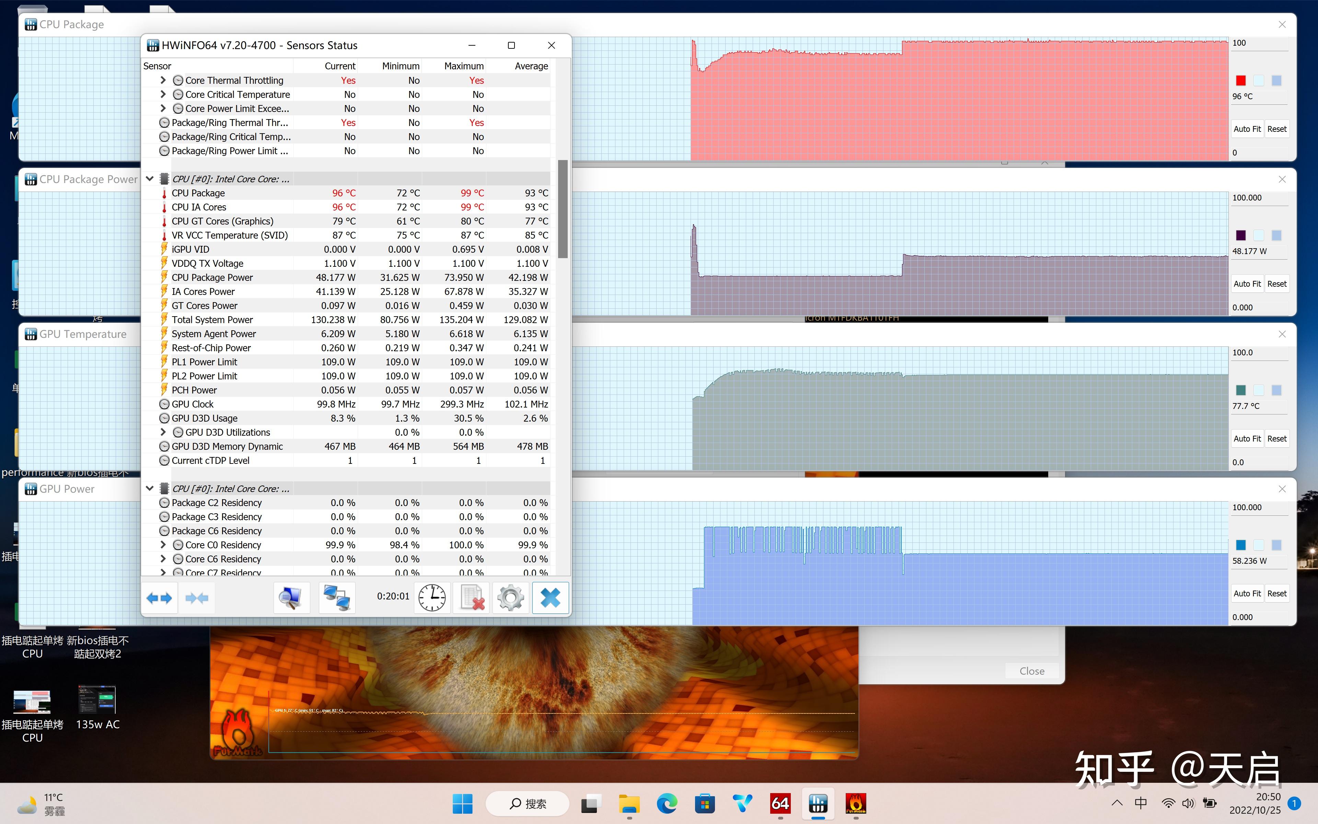Launch Microsoft Edge from the taskbar
The height and width of the screenshot is (824, 1318).
point(667,803)
